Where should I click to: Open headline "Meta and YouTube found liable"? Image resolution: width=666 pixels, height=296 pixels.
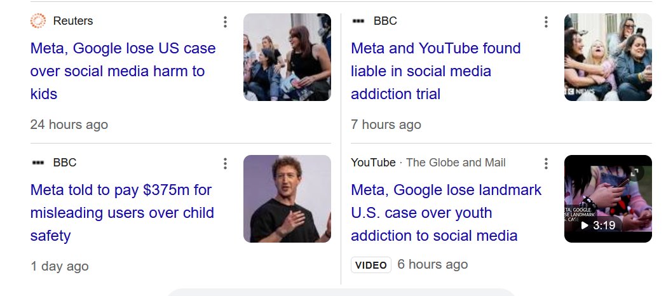[x=435, y=71]
